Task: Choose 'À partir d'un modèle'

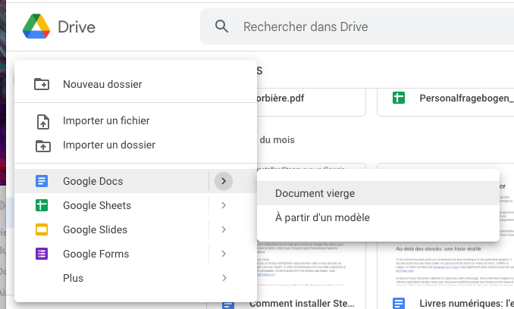Action: tap(378, 217)
